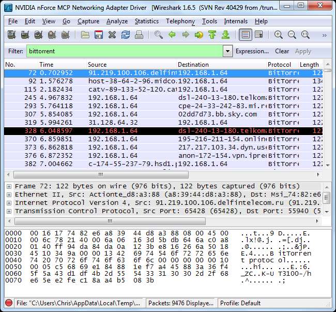Open the capture options toolbar icon
The image size is (336, 312).
coord(25,35)
